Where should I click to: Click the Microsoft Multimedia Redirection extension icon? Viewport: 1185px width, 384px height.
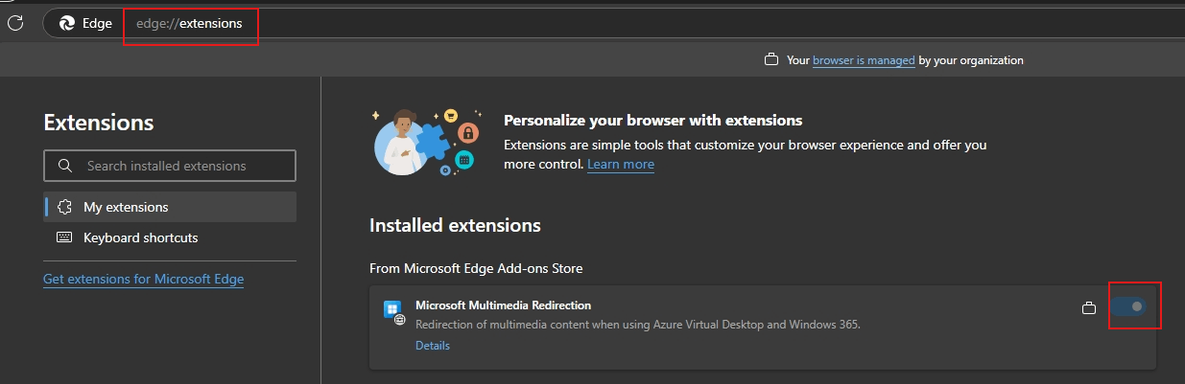coord(393,312)
